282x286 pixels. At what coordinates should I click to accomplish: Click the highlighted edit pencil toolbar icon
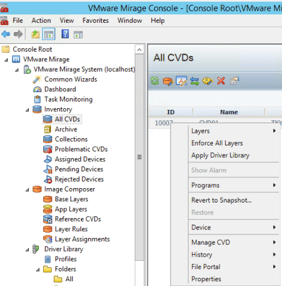[x=181, y=81]
